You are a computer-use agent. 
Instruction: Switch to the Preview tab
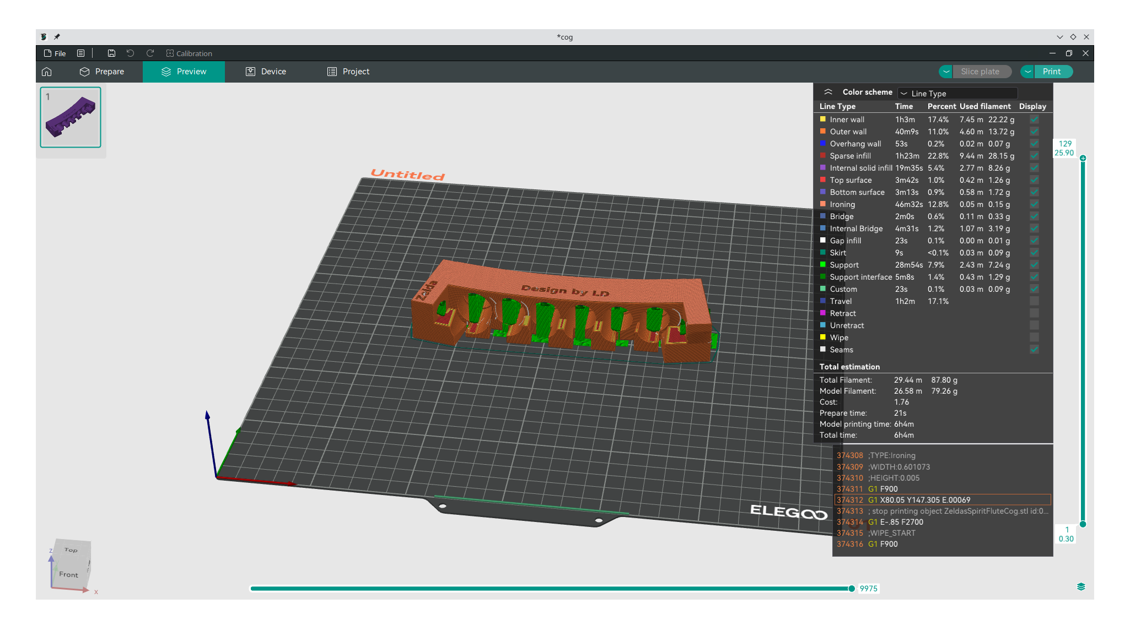click(x=184, y=72)
